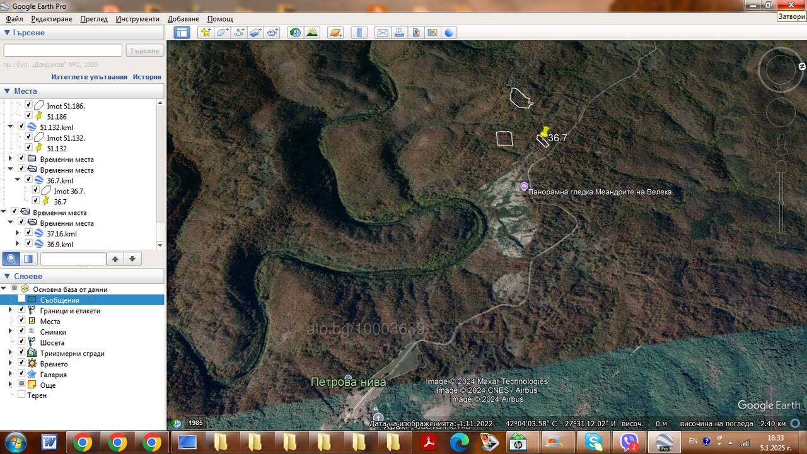Show historical imagery clock icon
The height and width of the screenshot is (454, 807).
click(x=295, y=33)
